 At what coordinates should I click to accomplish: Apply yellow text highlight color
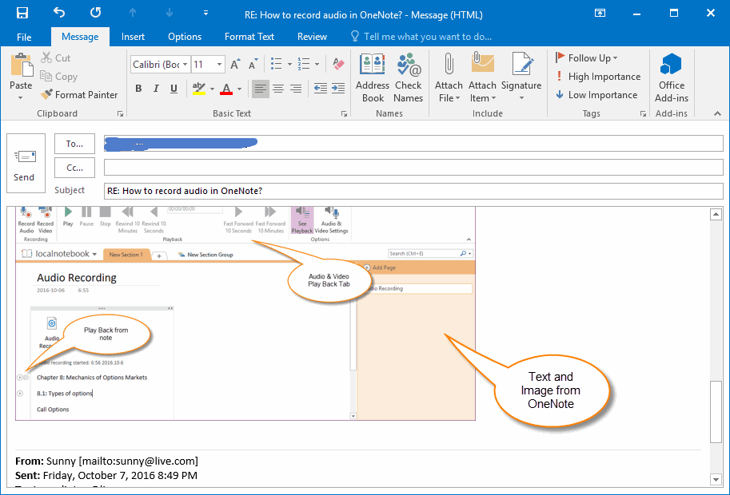(x=199, y=89)
